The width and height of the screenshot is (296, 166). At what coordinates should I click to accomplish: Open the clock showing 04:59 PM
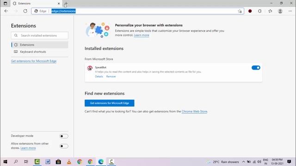pyautogui.click(x=277, y=162)
